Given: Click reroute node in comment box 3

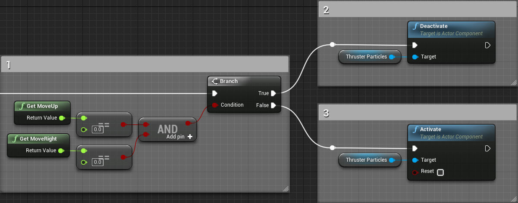Looking at the screenshot, I should point(332,148).
